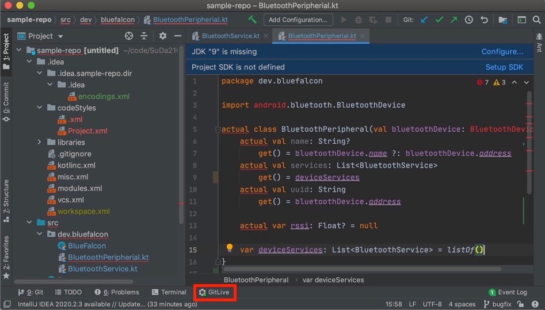
Task: Open the TODO tool tab
Action: tap(68, 292)
